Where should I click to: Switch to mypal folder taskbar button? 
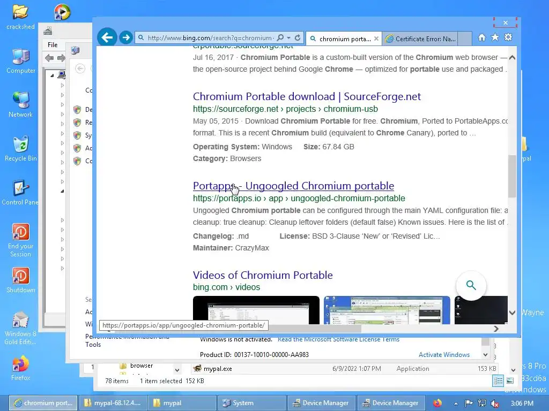(x=182, y=403)
